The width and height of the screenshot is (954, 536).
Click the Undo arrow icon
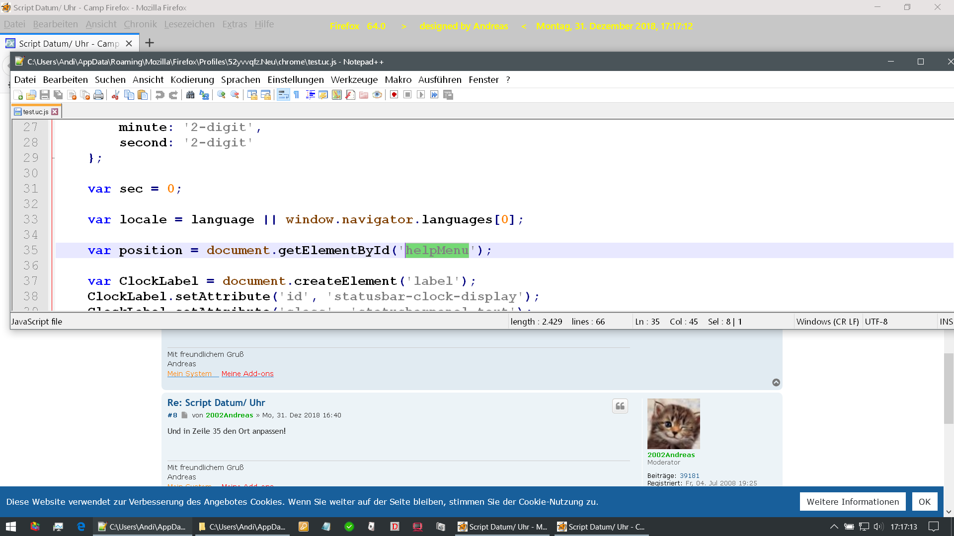click(159, 95)
